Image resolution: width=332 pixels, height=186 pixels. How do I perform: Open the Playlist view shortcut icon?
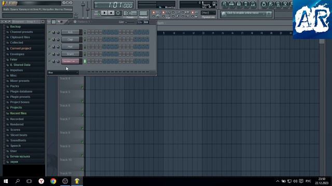[x=225, y=4]
